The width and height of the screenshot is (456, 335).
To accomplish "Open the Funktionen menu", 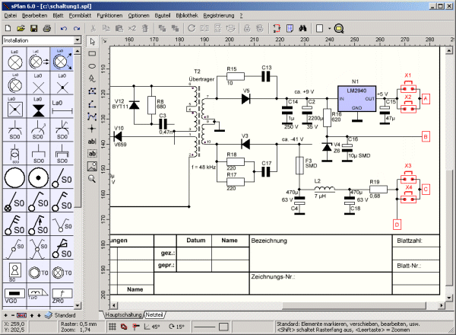I will pyautogui.click(x=109, y=16).
